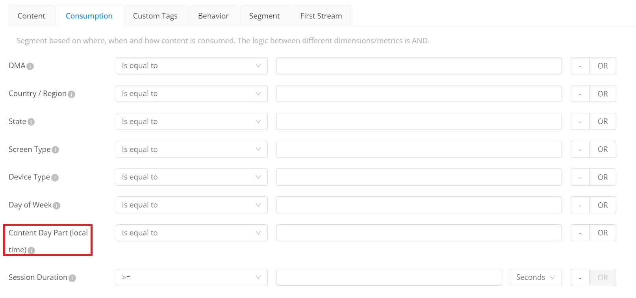
Task: Click the Country / Region value field
Action: 419,94
